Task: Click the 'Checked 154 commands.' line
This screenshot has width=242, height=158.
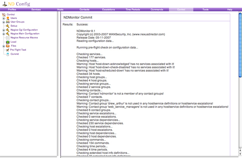Action: tap(93, 143)
